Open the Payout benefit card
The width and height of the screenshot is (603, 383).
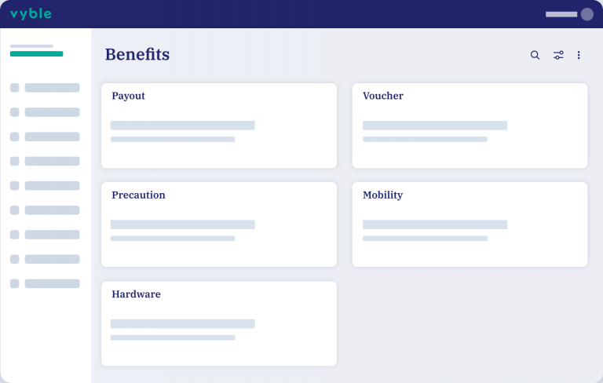pos(219,126)
